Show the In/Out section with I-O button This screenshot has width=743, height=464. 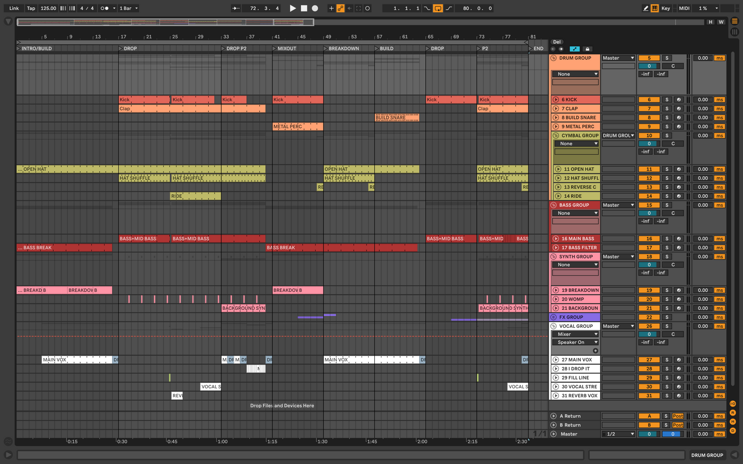(733, 404)
